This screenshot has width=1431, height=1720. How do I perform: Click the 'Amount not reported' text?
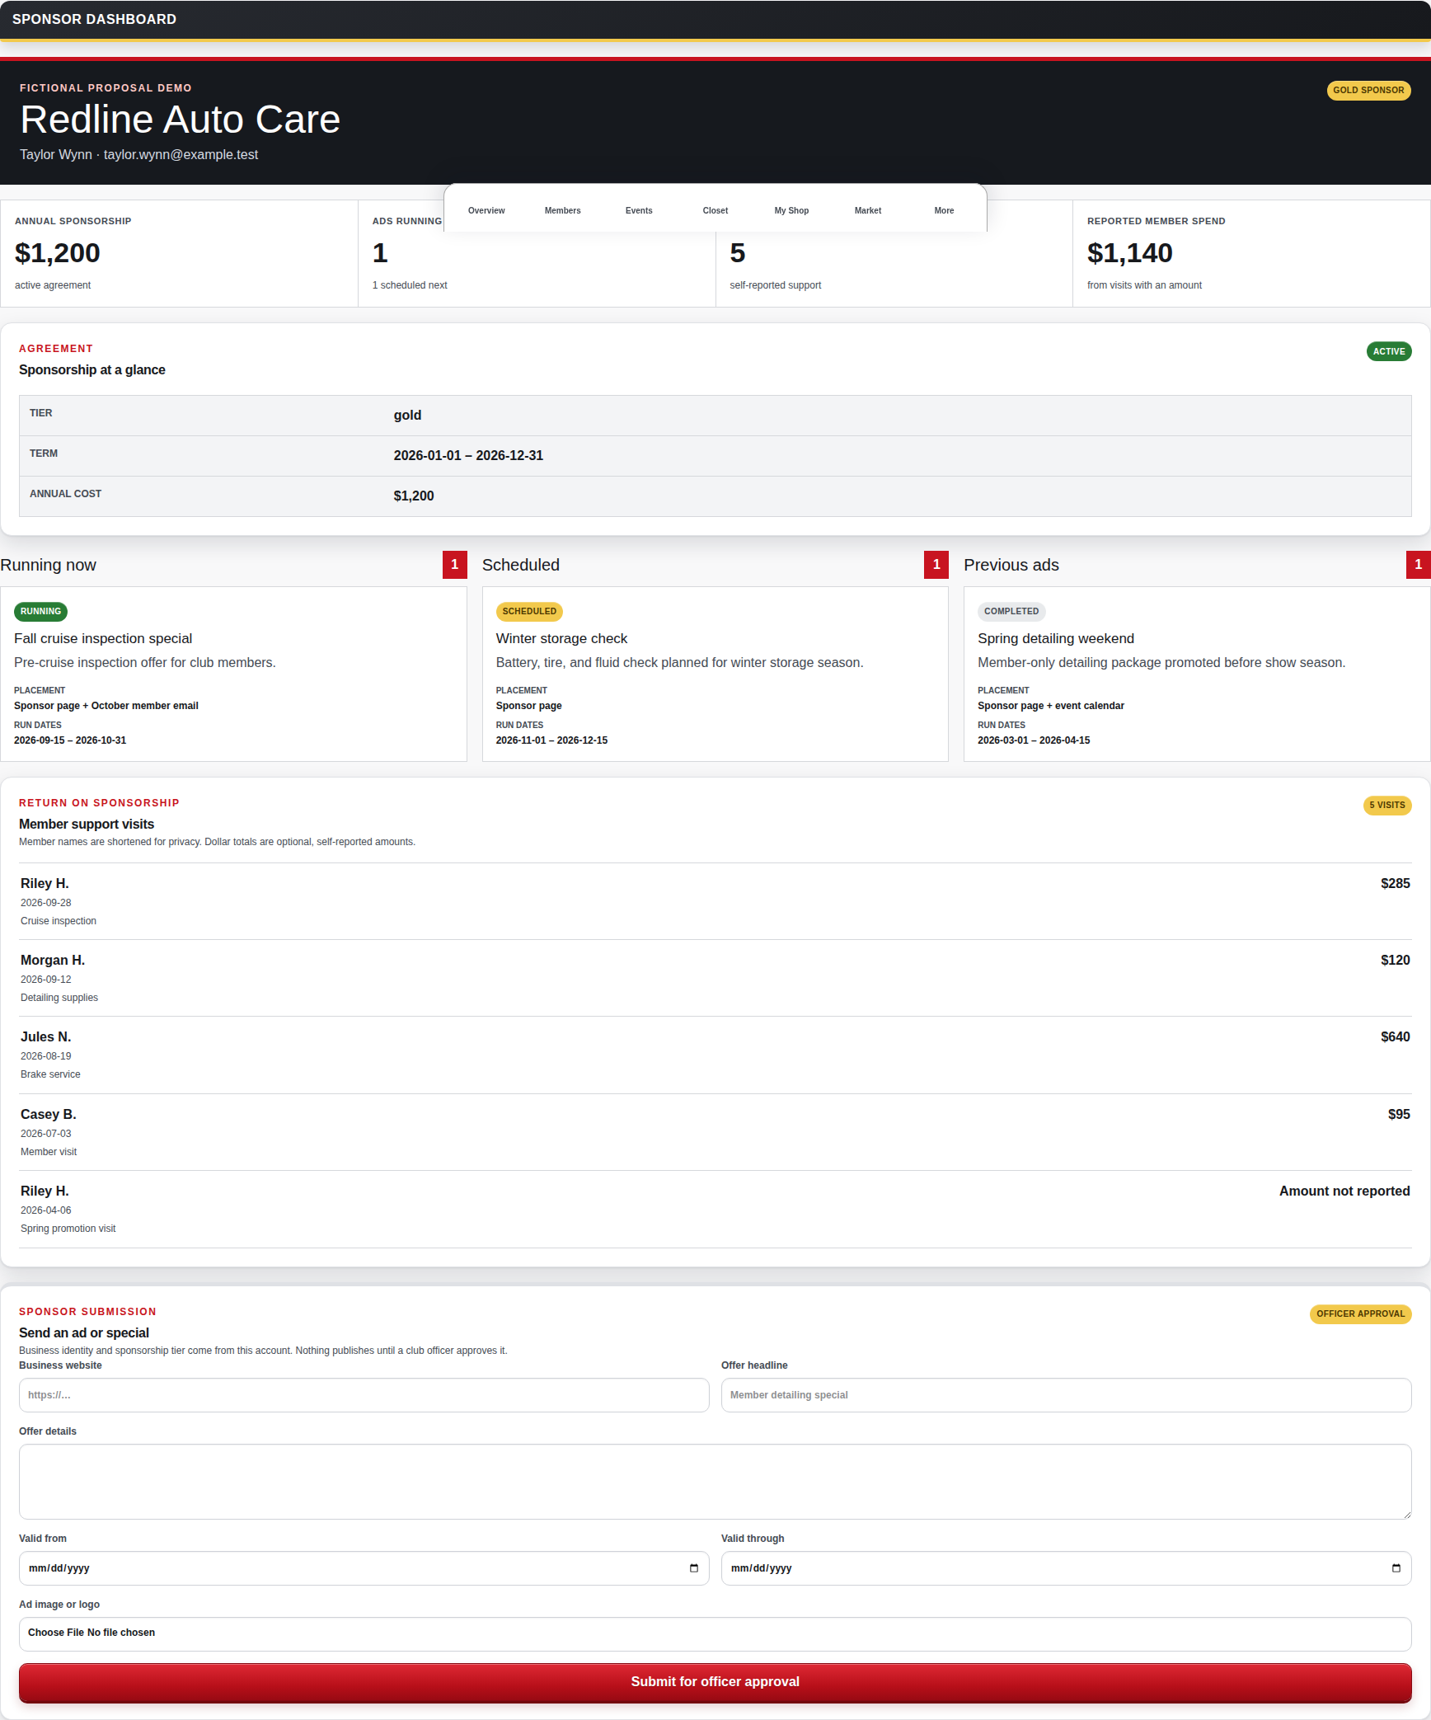click(x=1344, y=1191)
